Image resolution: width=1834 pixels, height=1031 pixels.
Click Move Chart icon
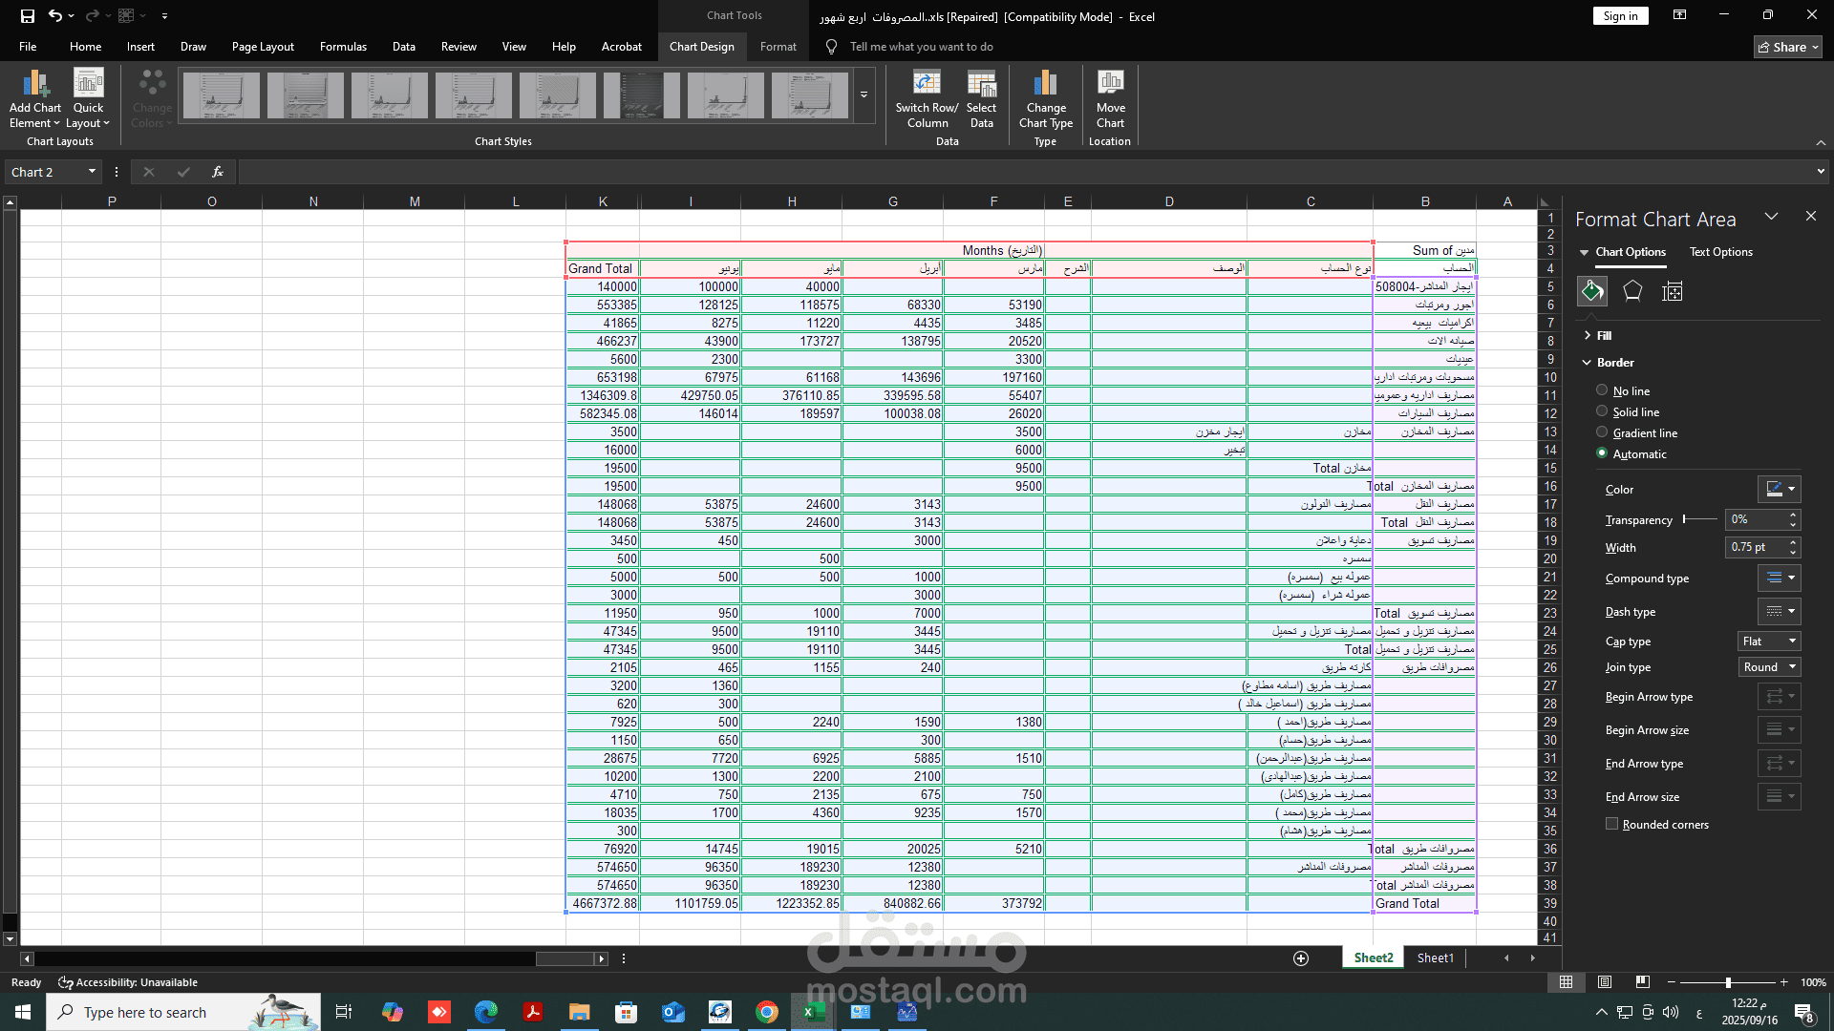1110,84
